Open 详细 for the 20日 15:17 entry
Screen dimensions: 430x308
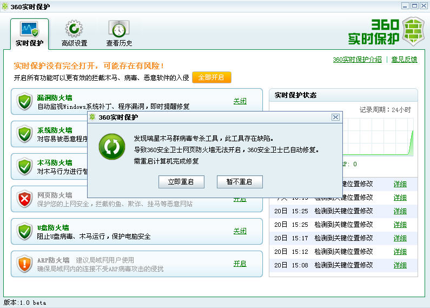pyautogui.click(x=400, y=238)
